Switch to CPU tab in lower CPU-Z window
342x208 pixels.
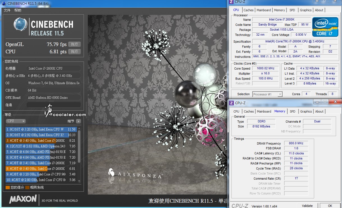click(x=237, y=111)
